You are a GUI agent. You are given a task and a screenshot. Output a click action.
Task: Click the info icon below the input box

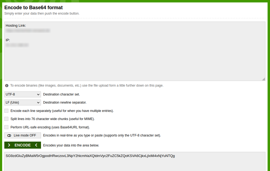point(7,85)
